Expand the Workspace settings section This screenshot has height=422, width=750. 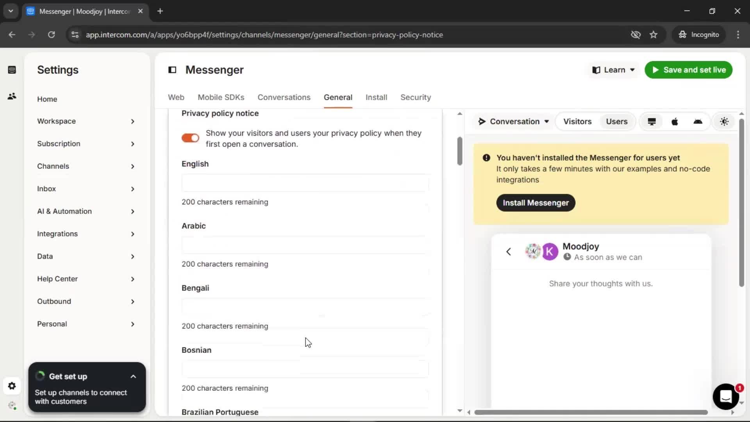(86, 121)
